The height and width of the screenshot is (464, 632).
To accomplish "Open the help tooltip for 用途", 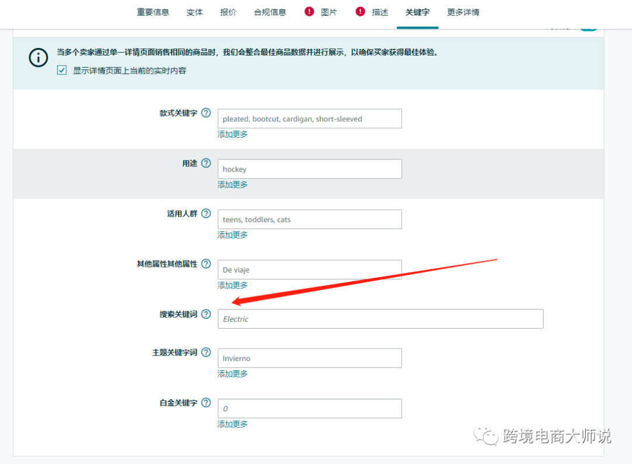I will click(x=206, y=163).
